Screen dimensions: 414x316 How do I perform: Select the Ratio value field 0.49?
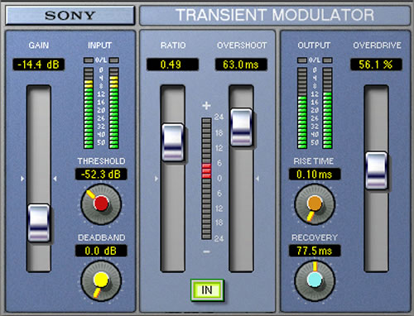tap(172, 65)
